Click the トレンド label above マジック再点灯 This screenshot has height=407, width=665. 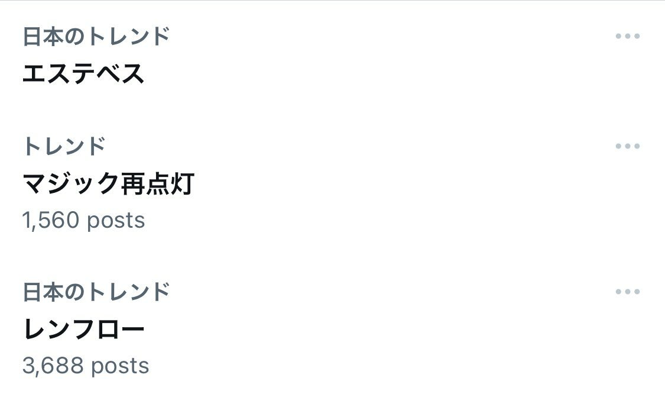click(64, 146)
